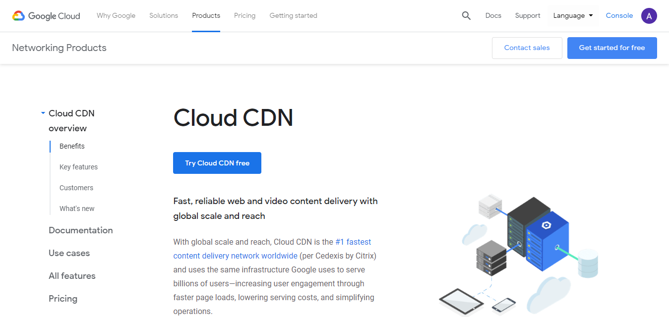Screen dimensions: 669x317
Task: Click the Cloud CDN server illustration
Action: coord(518,255)
